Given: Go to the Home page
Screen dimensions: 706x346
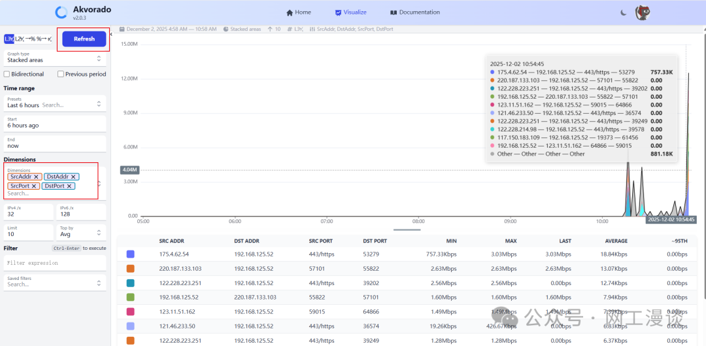Looking at the screenshot, I should [299, 12].
